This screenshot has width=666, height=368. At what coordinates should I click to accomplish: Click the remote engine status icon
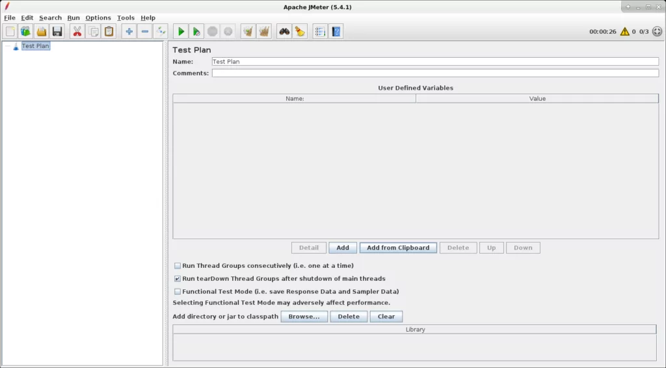(657, 31)
